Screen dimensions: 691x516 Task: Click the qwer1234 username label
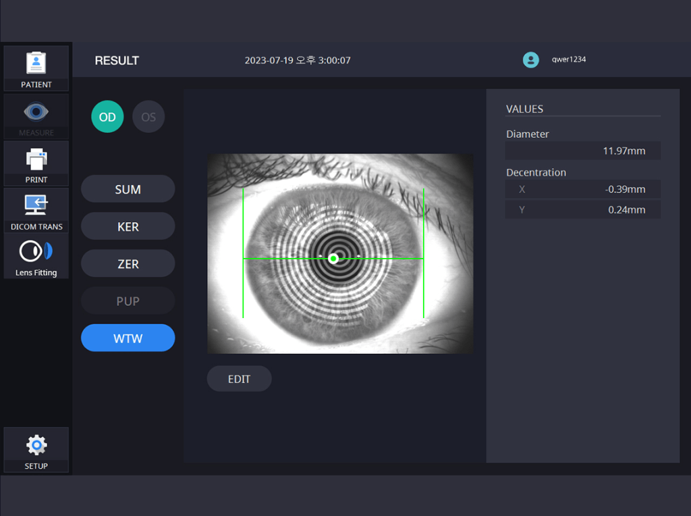tap(569, 59)
